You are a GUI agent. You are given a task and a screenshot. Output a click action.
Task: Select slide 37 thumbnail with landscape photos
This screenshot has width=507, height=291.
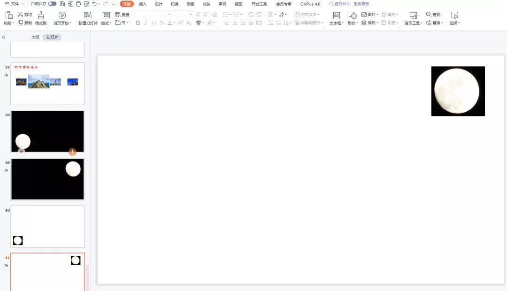click(x=47, y=84)
